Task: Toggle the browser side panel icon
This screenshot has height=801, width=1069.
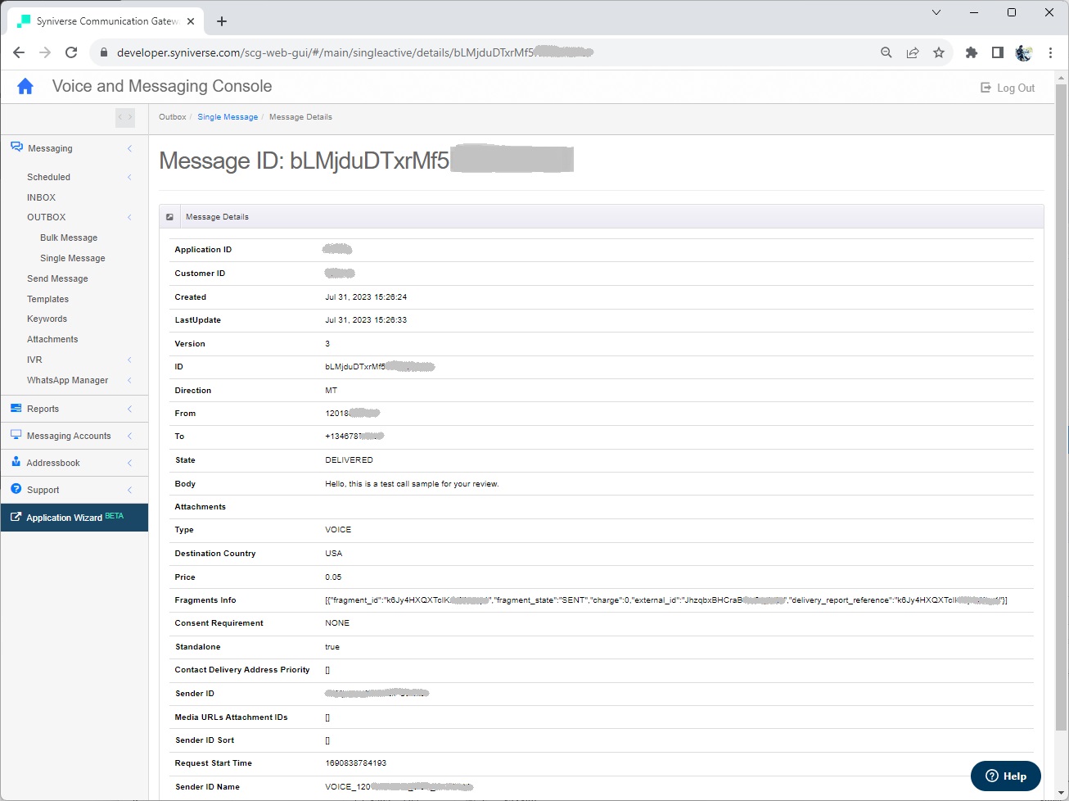Action: (998, 52)
